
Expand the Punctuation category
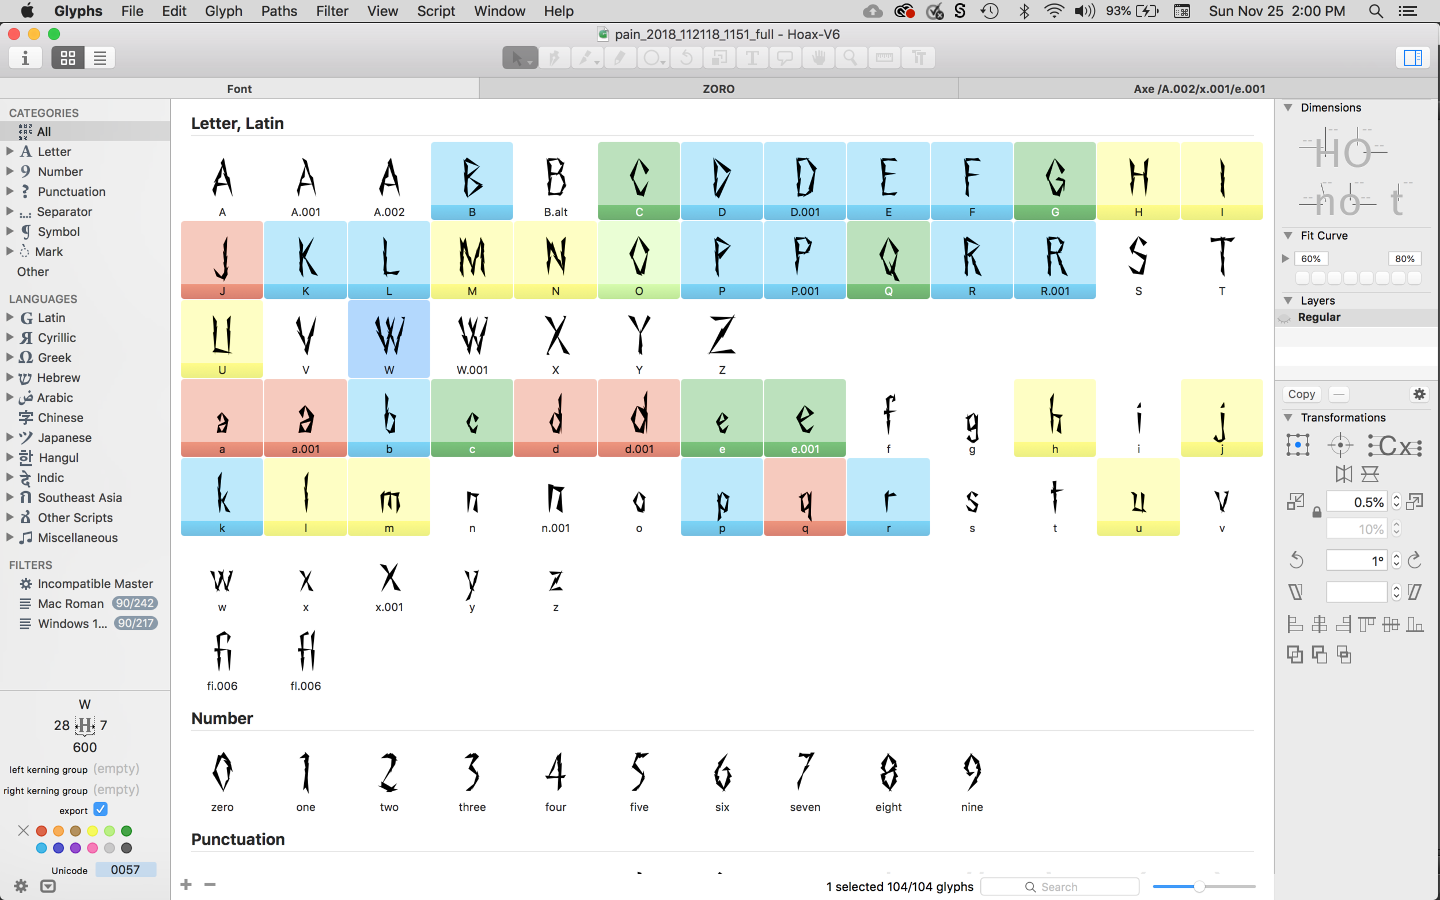pos(10,191)
